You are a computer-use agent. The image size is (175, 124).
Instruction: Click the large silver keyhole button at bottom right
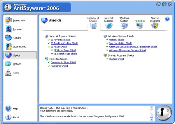(164, 113)
